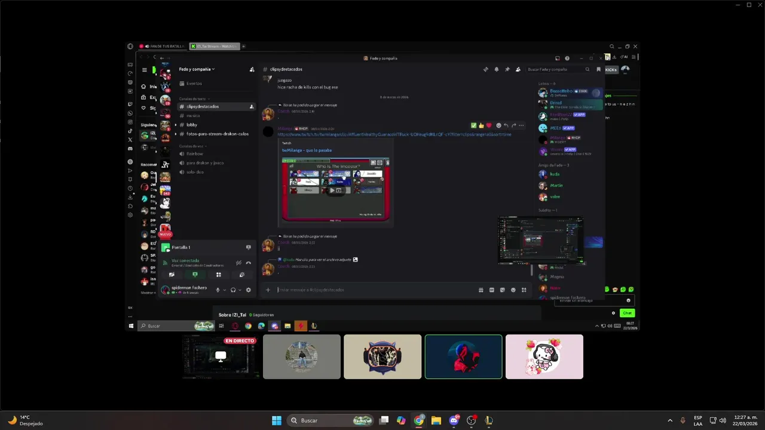Click the stop streaming icon beside Pantalla 1
765x430 pixels.
click(x=249, y=247)
